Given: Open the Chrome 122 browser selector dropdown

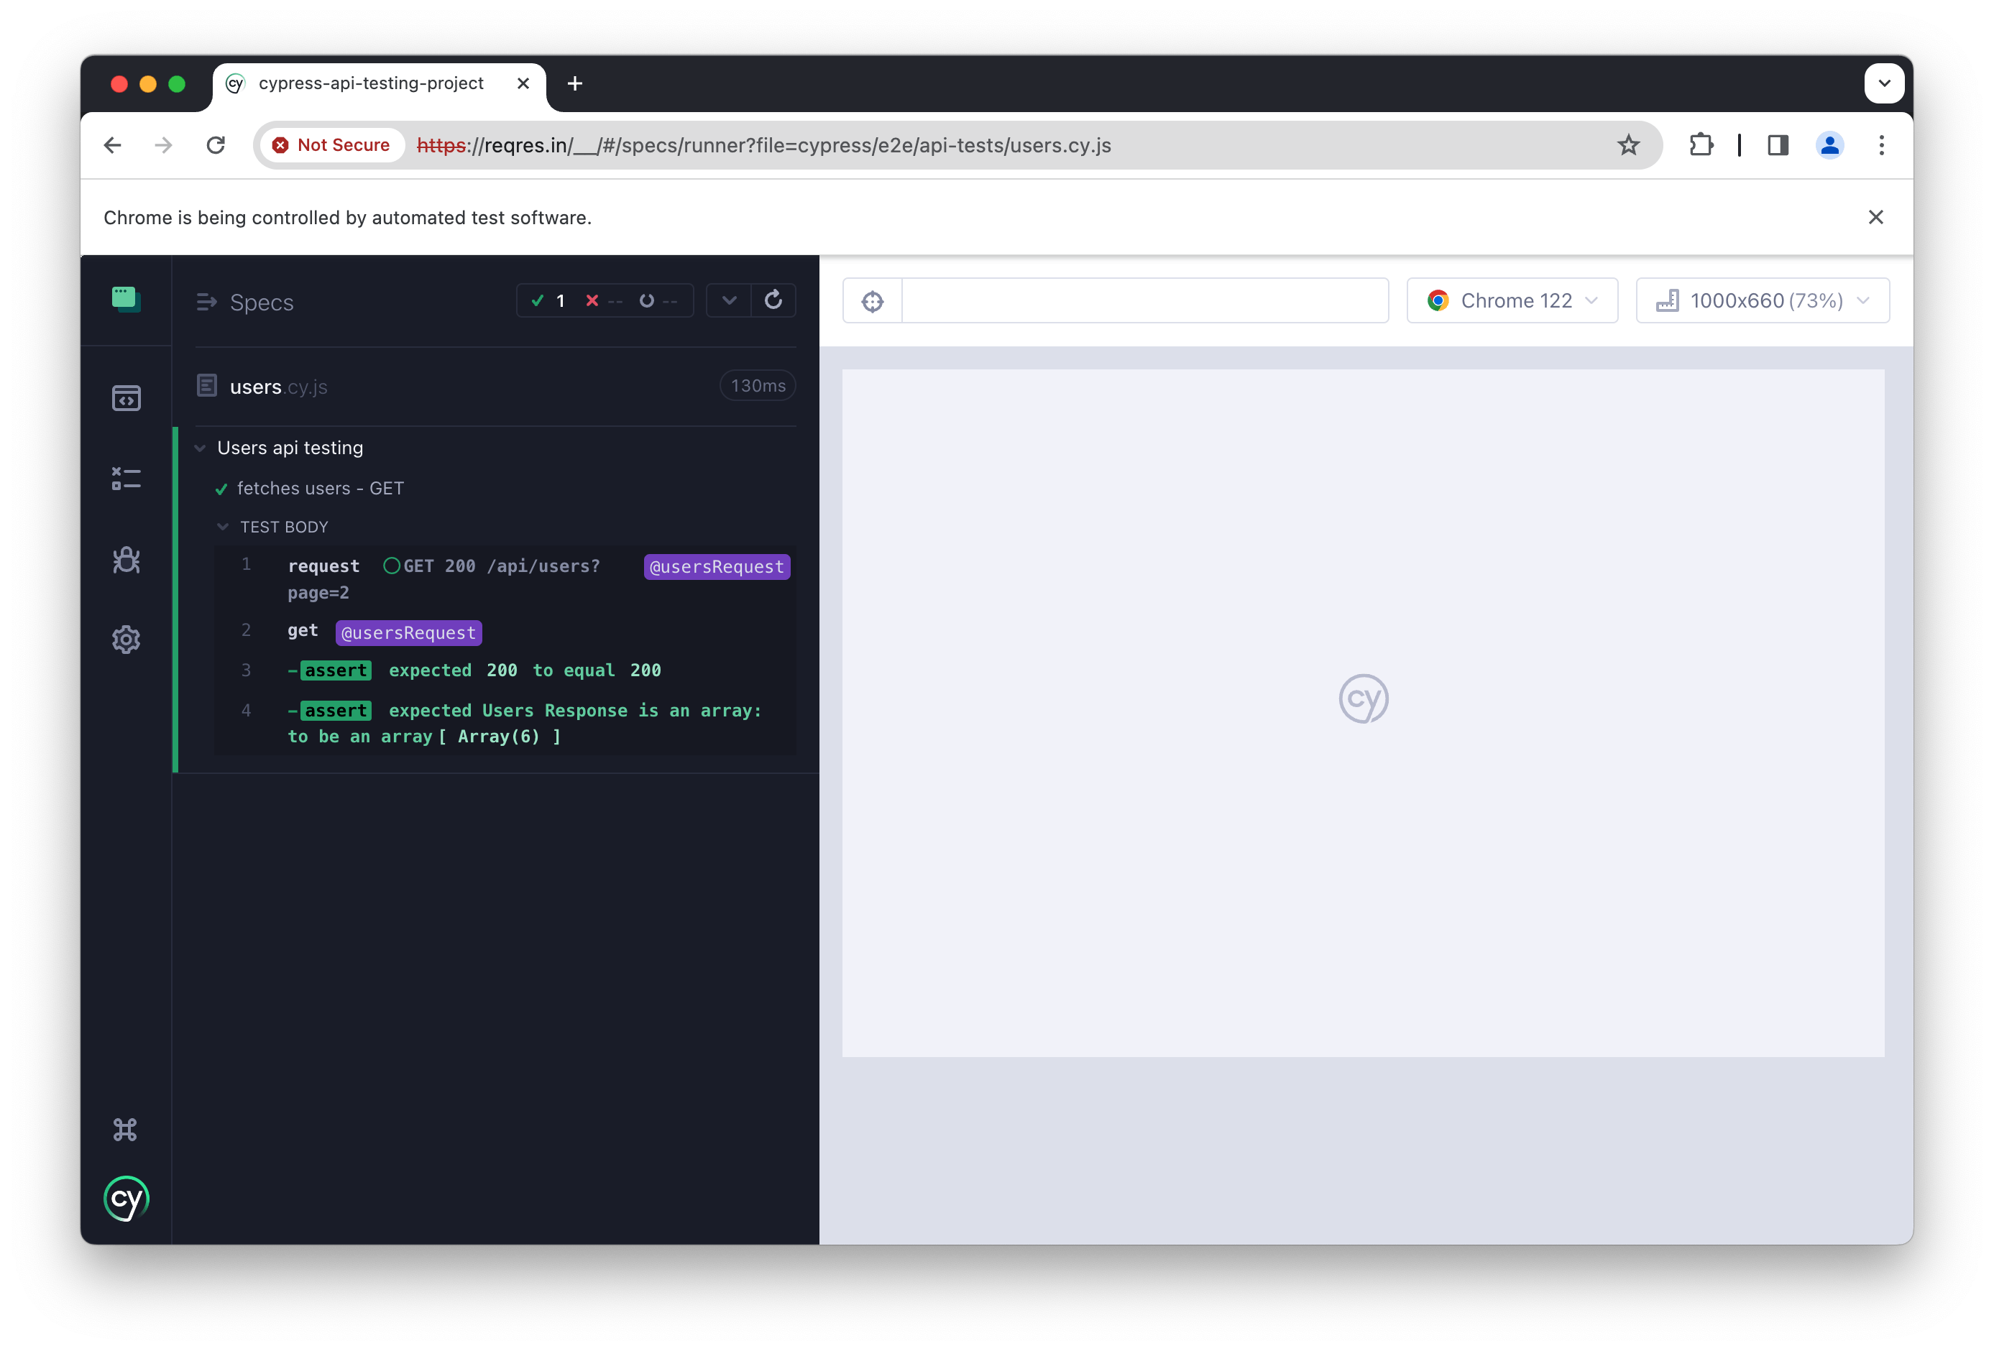Looking at the screenshot, I should (1512, 300).
